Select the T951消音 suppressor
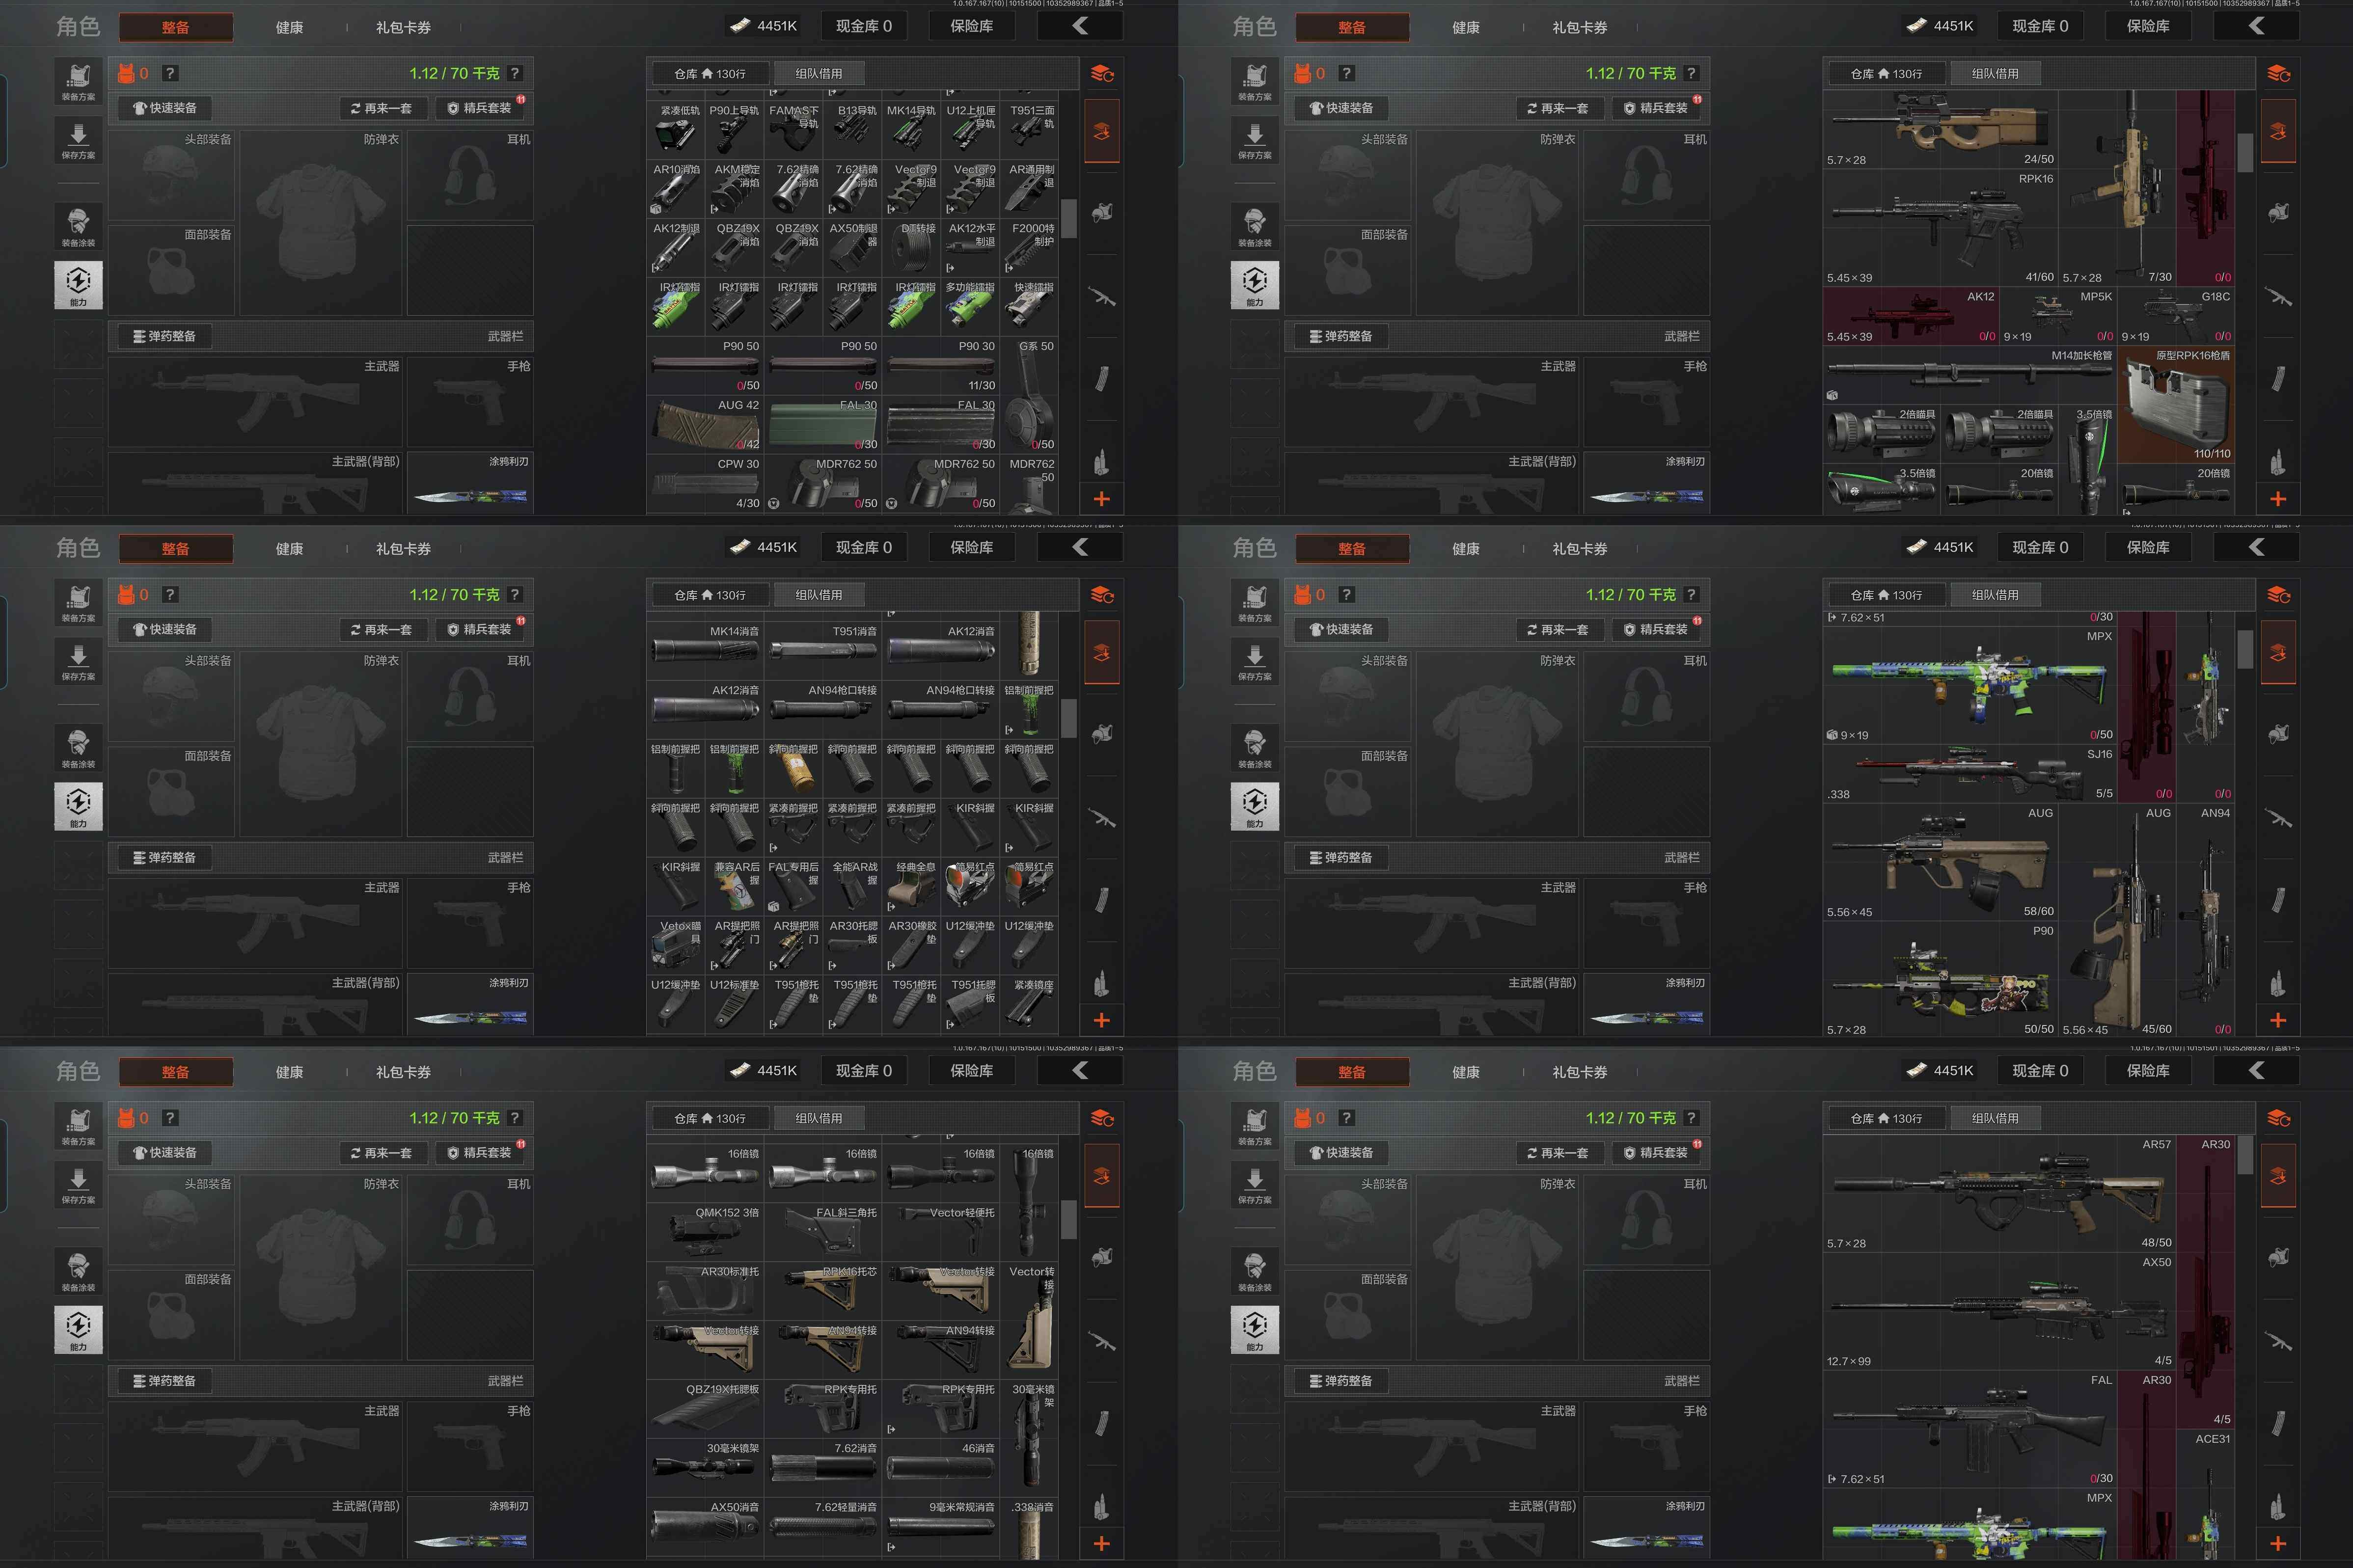Screen dimensions: 2353x1568 coord(823,652)
